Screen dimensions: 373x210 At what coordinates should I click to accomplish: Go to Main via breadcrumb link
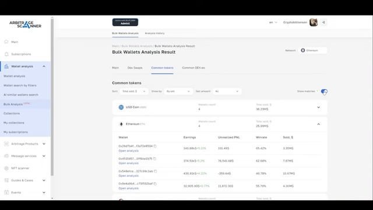[x=115, y=46]
